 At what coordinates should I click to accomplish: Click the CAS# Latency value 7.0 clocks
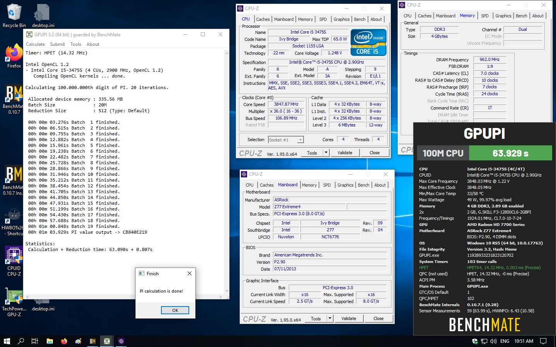coord(490,73)
